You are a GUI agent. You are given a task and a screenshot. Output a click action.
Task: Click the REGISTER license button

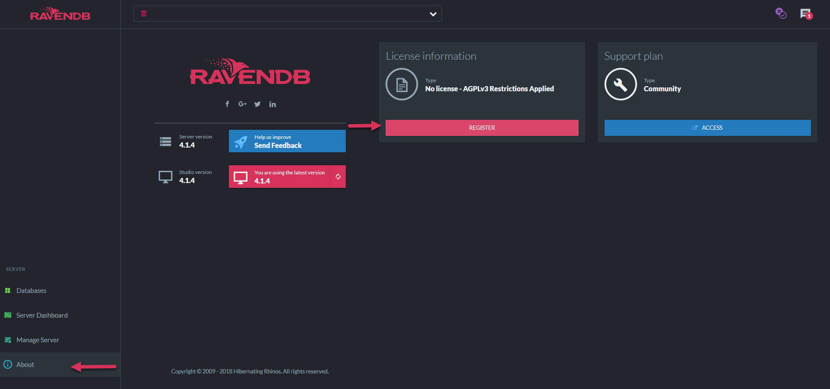coord(482,128)
